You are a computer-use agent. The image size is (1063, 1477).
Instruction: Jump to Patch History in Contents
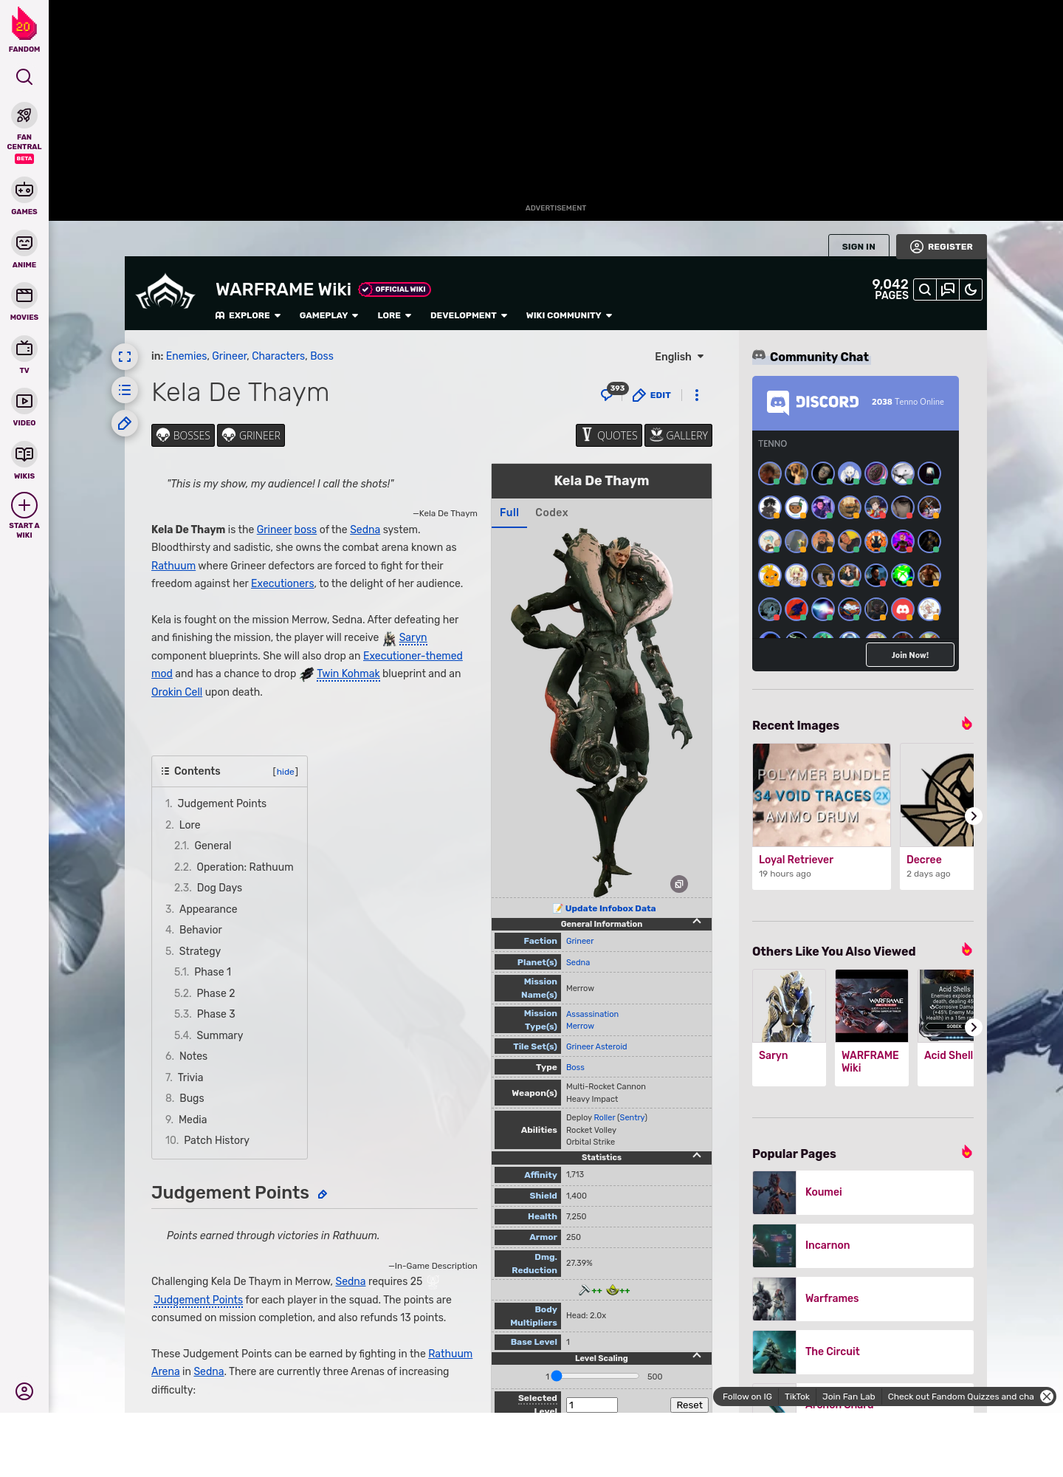tap(216, 1140)
